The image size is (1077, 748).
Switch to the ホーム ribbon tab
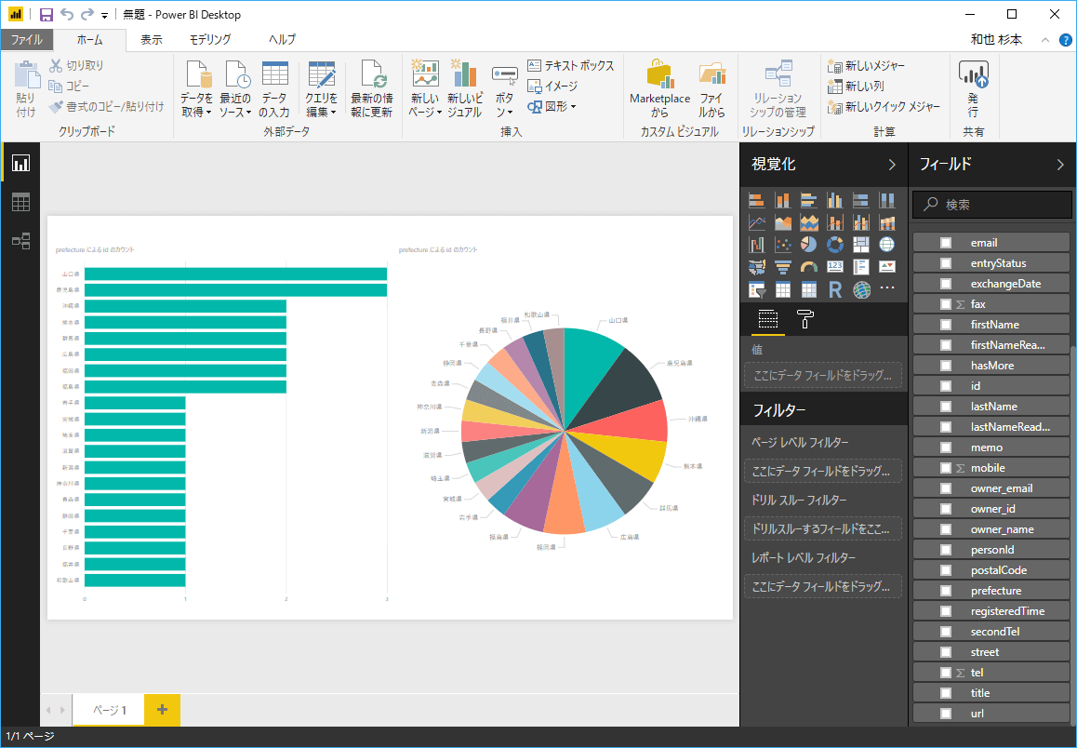pyautogui.click(x=90, y=40)
